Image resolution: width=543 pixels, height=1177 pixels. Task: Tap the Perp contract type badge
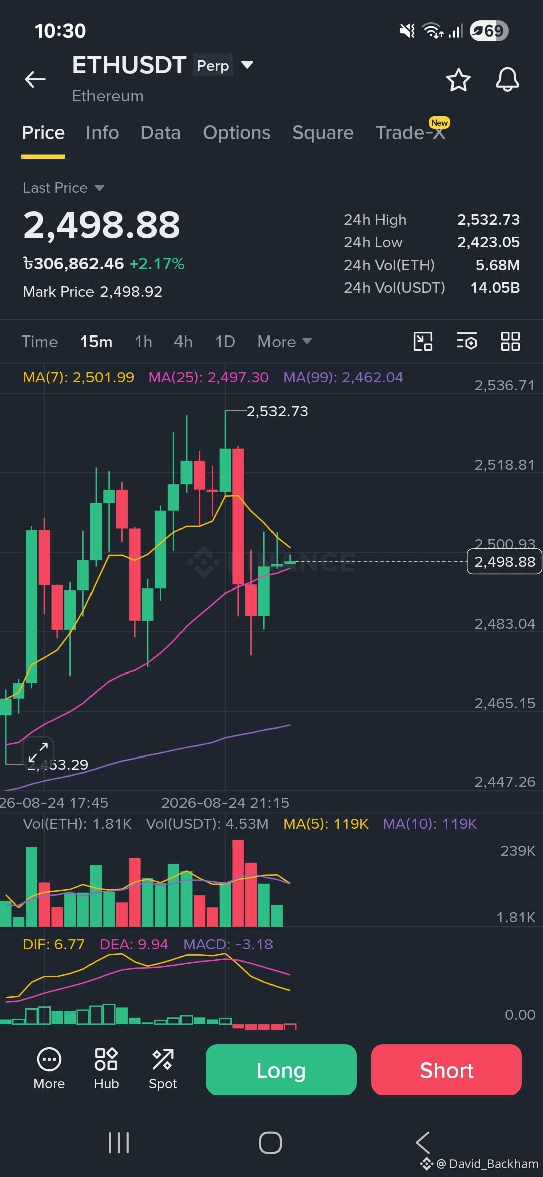tap(213, 65)
